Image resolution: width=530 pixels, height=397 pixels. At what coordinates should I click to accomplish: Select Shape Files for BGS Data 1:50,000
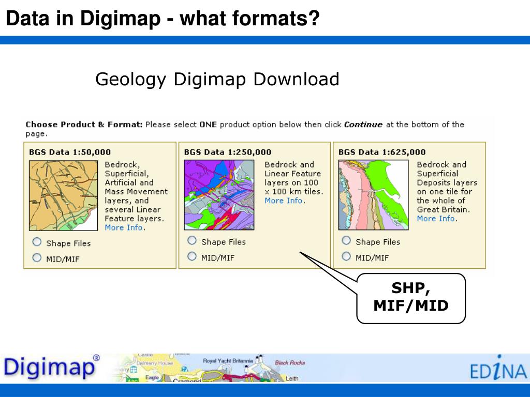point(37,242)
